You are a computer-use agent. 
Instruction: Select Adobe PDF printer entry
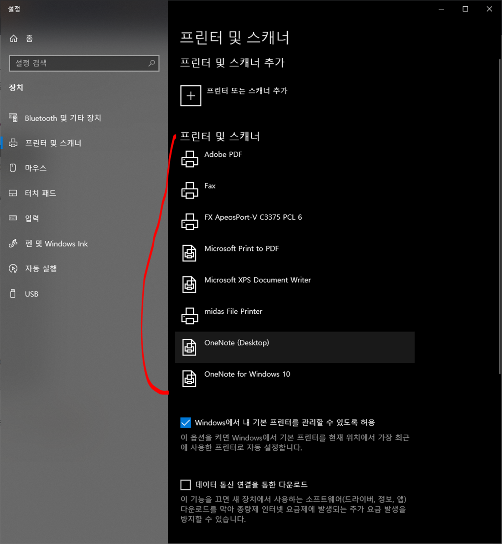tap(295, 159)
